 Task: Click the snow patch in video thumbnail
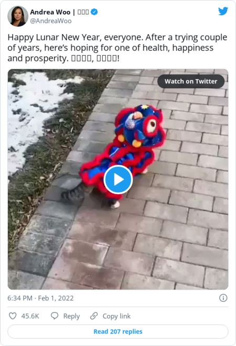point(33,115)
